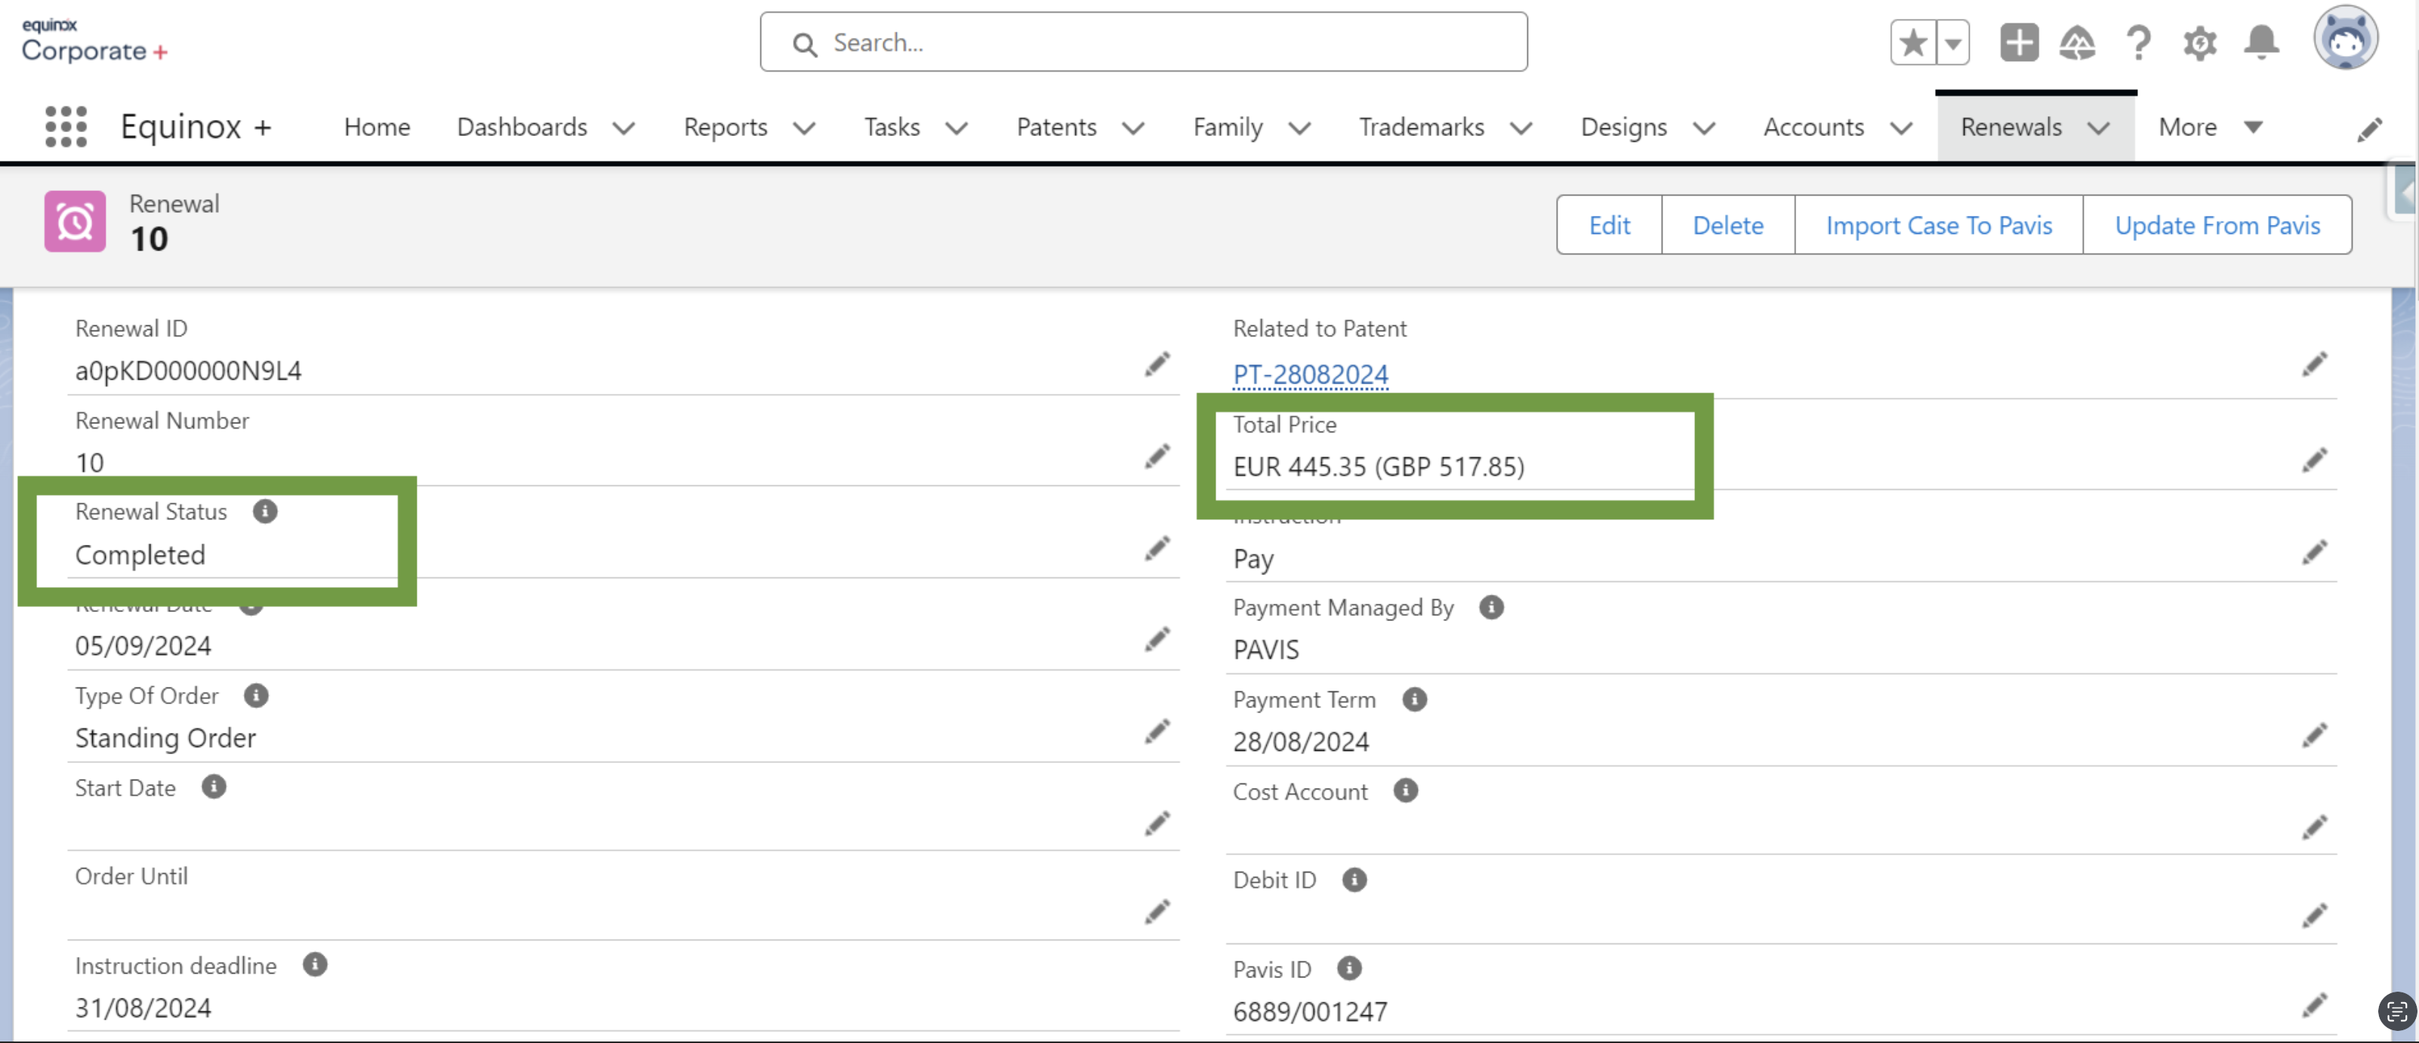
Task: Click the Import Case To Pavis button
Action: tap(1938, 226)
